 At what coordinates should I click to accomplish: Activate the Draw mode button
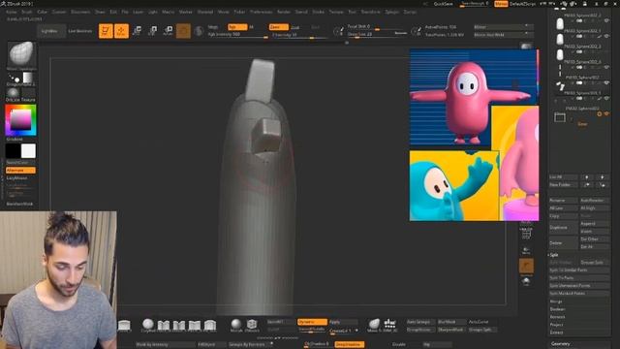click(x=121, y=31)
